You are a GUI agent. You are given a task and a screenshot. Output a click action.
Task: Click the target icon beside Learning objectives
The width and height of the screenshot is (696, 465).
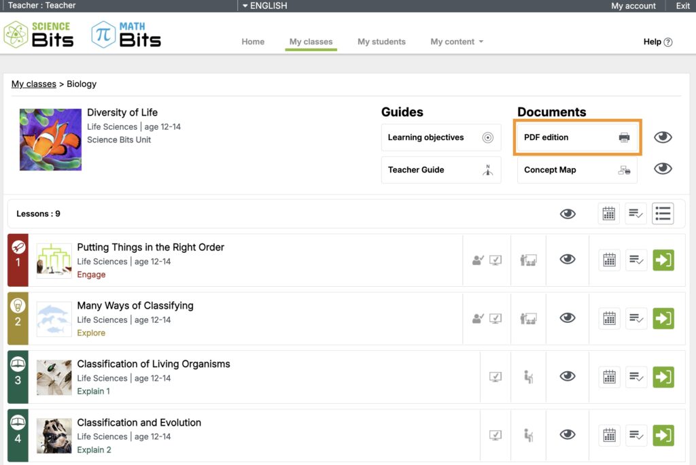(x=488, y=137)
